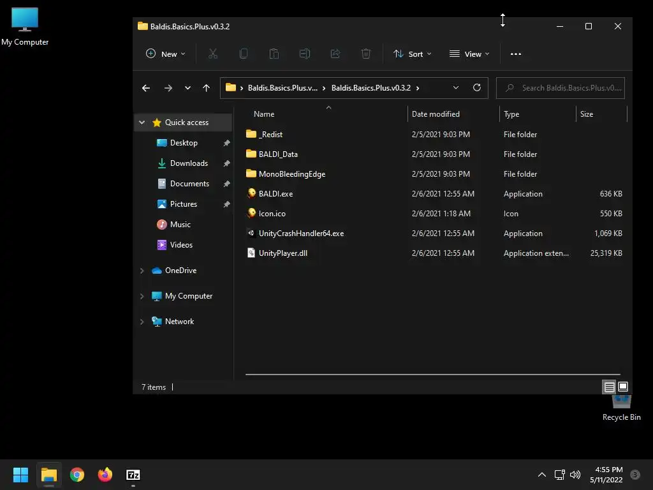The height and width of the screenshot is (490, 653).
Task: Click the Delete trash icon
Action: (x=365, y=54)
